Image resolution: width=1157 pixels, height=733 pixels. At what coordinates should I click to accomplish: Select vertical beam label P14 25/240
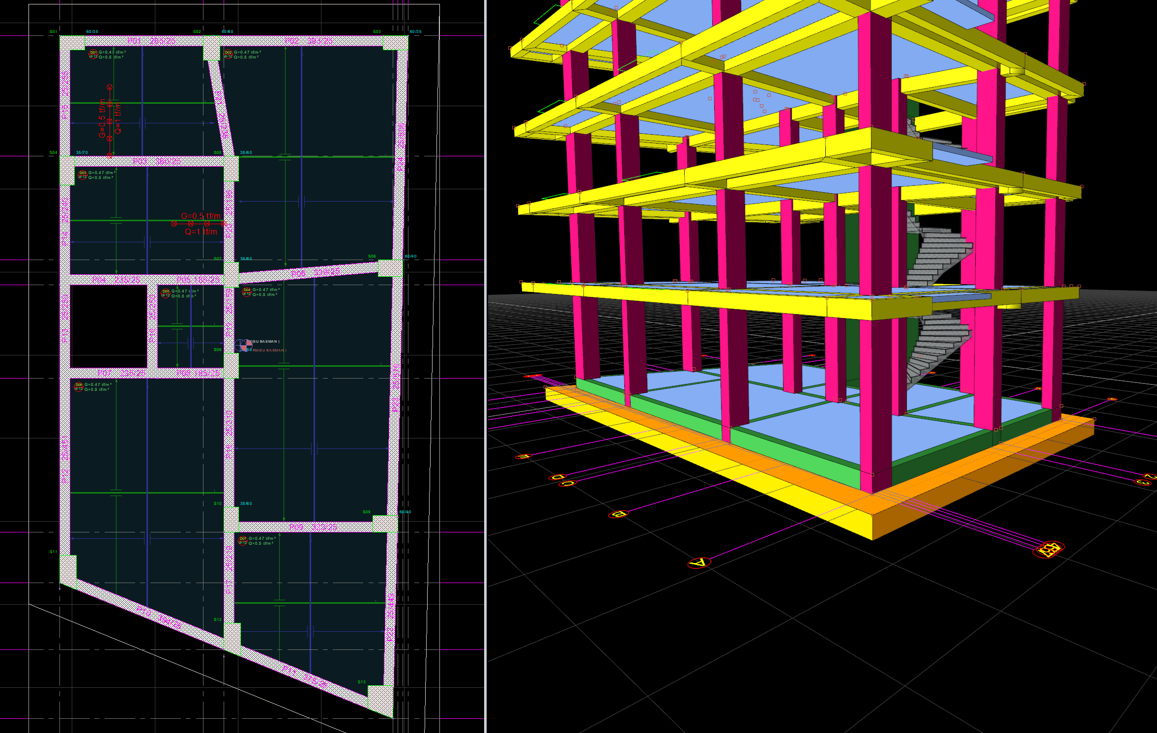coord(65,222)
